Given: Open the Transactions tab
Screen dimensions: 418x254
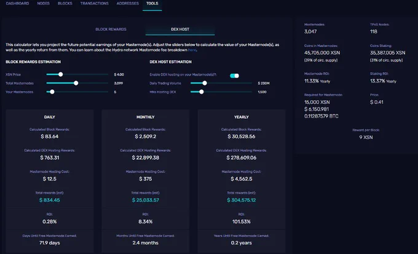Looking at the screenshot, I should point(95,4).
